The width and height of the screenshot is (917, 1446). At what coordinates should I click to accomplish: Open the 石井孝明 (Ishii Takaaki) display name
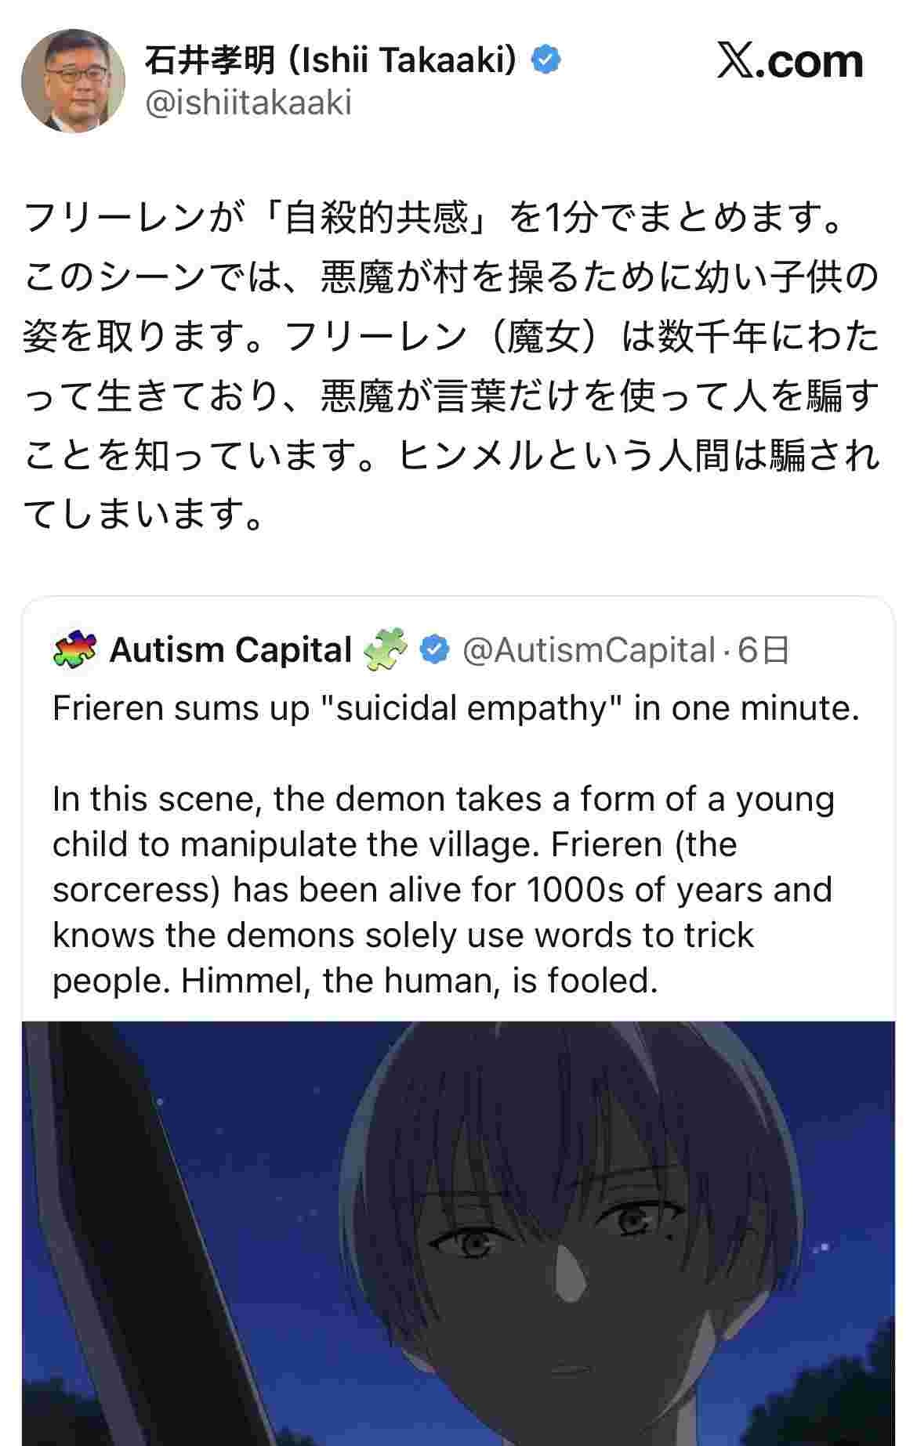331,60
